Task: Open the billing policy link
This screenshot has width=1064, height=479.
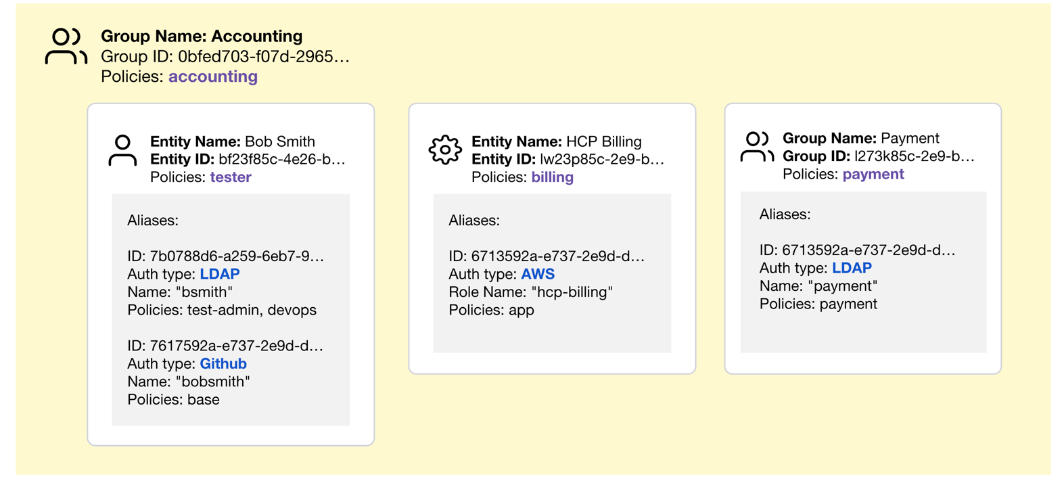Action: click(552, 177)
